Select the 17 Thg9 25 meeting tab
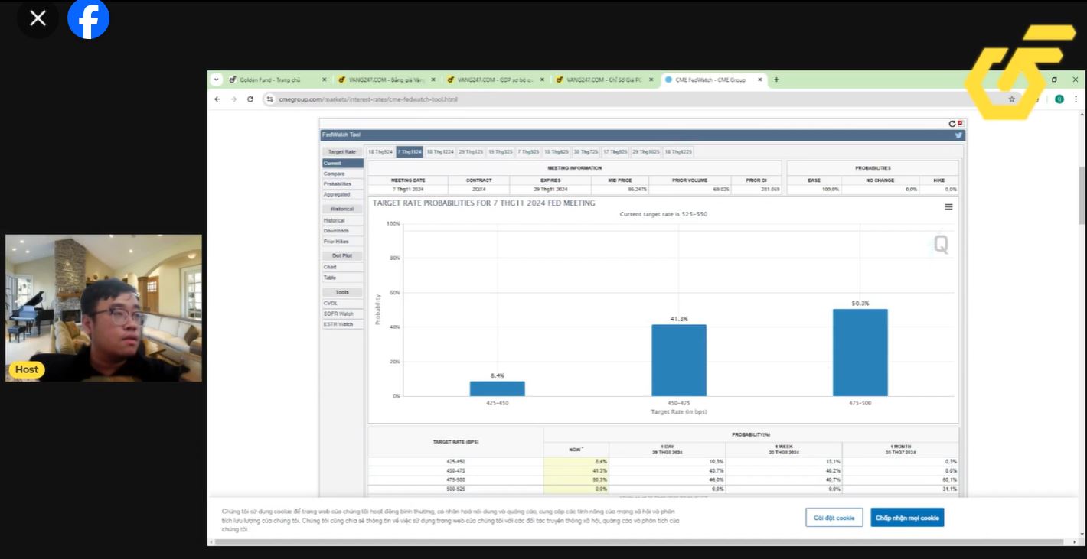The width and height of the screenshot is (1087, 559). (x=615, y=151)
